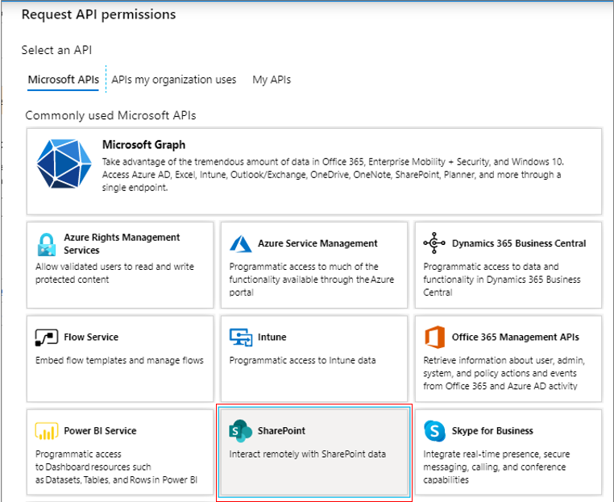Switch to the Microsoft APIs tab
Viewport: 614px width, 502px height.
coord(63,80)
